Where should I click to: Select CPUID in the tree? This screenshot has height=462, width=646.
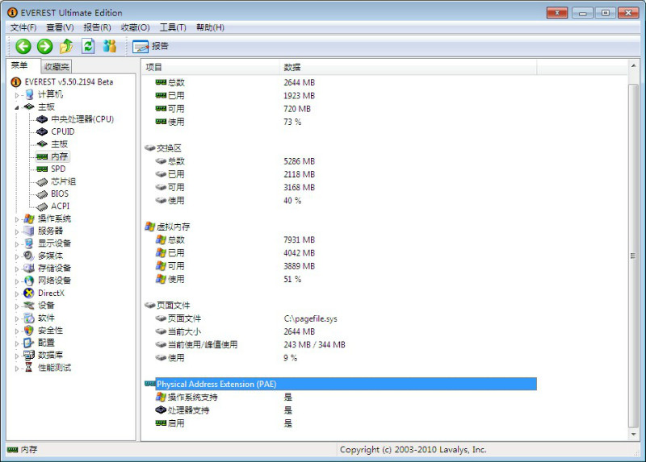point(63,131)
